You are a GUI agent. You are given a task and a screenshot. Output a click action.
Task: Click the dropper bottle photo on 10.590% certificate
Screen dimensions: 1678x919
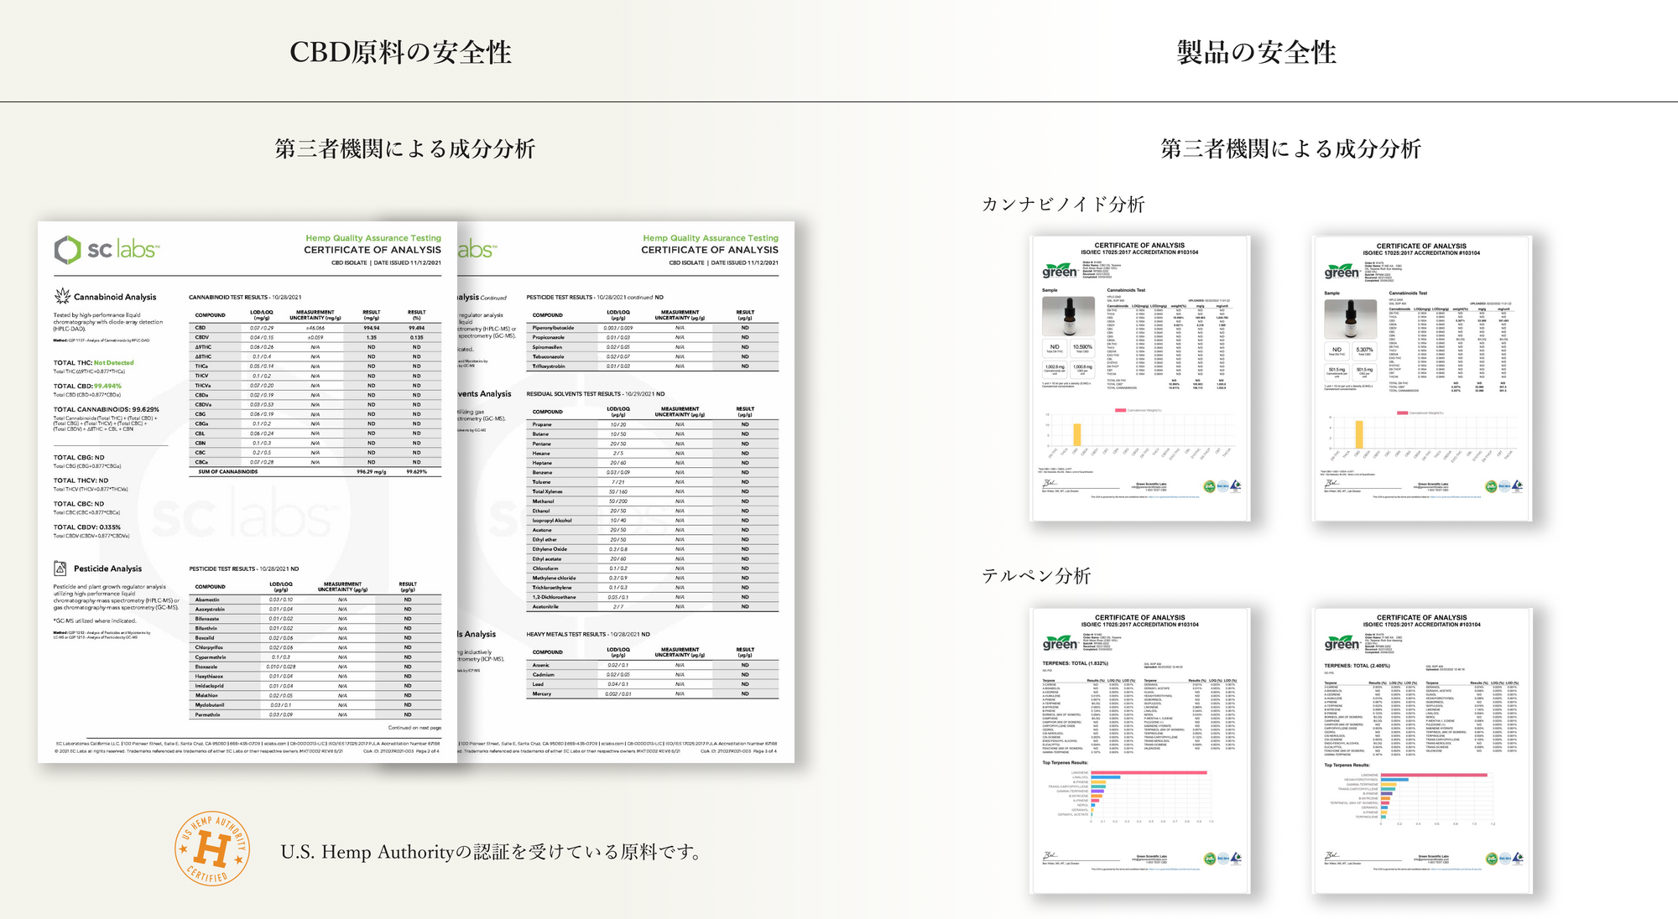(1068, 316)
